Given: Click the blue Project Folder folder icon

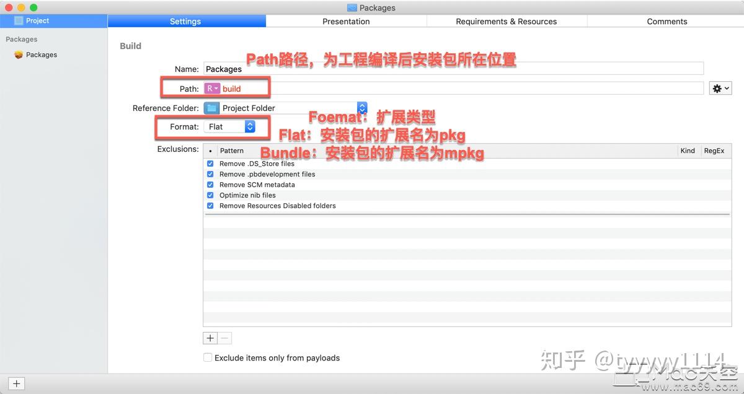Looking at the screenshot, I should (211, 108).
